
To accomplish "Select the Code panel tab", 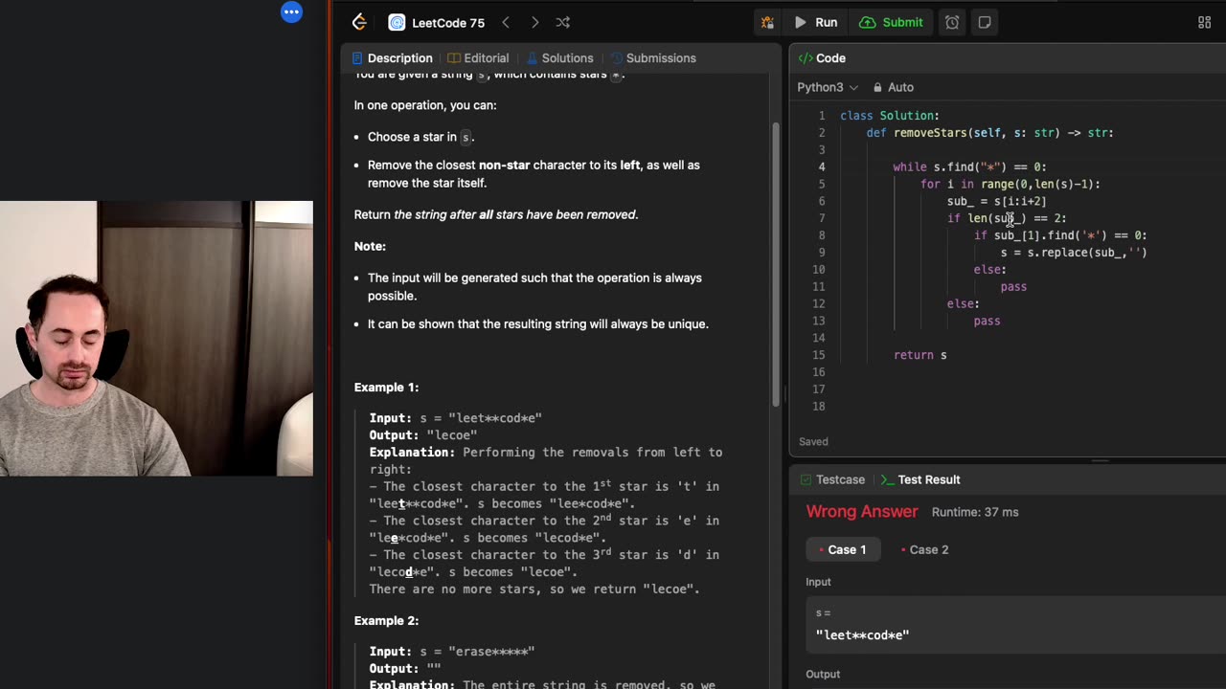I will 823,58.
